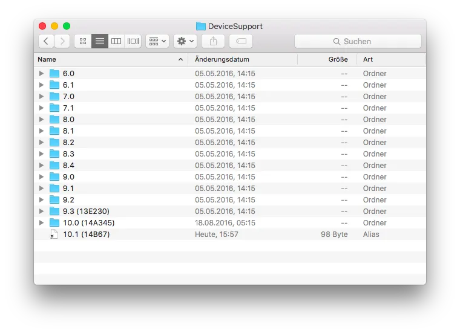Zoom the window with the green button
Screen dimensions: 460x333
click(67, 26)
